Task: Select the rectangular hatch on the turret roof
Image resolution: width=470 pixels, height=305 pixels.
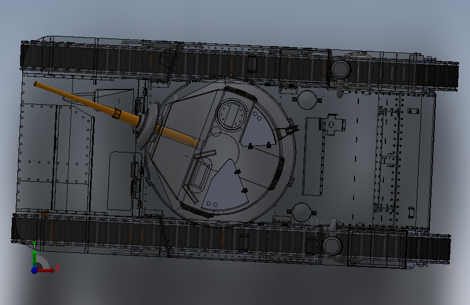Action: 199,175
